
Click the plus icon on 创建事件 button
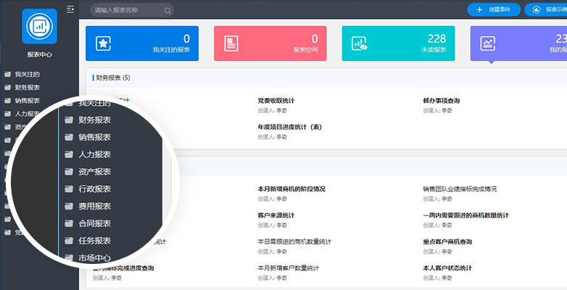479,10
